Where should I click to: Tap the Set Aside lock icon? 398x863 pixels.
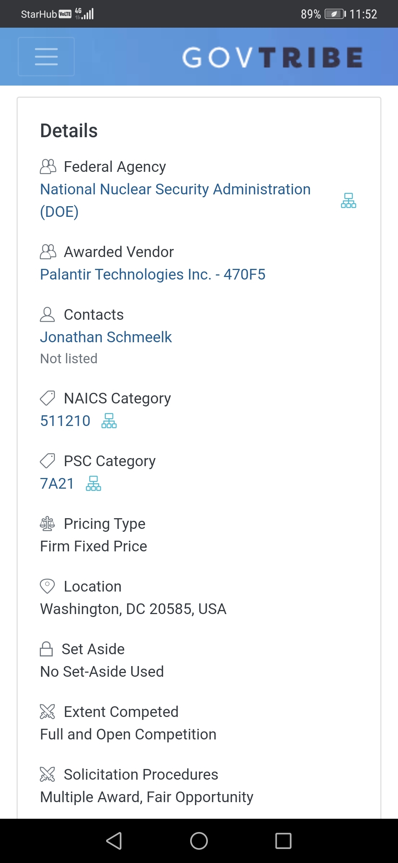(x=46, y=649)
